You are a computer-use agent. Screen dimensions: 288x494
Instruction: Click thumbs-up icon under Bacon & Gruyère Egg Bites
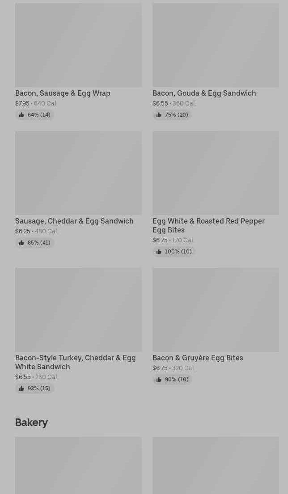point(159,380)
